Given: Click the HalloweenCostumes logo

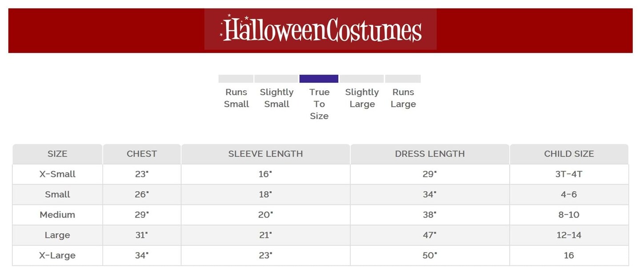Looking at the screenshot, I should [320, 29].
